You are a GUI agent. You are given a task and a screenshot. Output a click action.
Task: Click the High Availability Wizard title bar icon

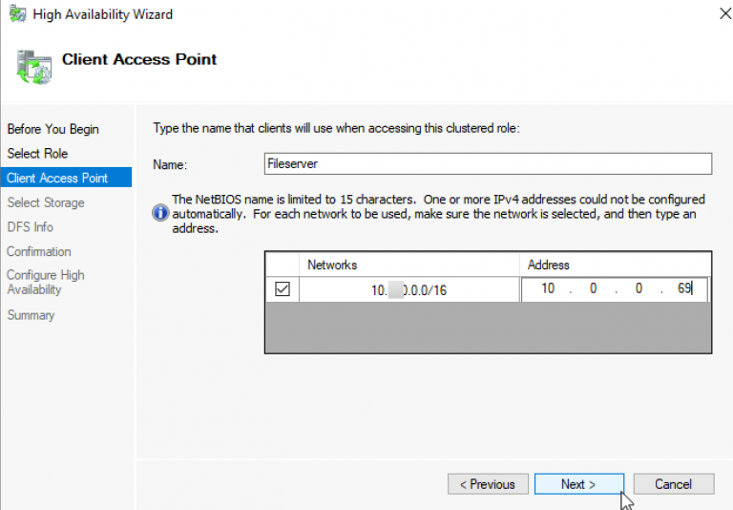(x=15, y=14)
